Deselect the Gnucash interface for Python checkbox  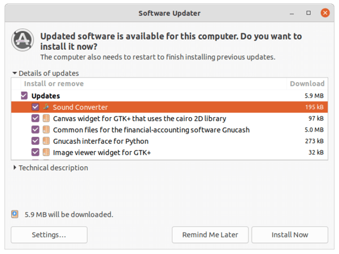35,141
